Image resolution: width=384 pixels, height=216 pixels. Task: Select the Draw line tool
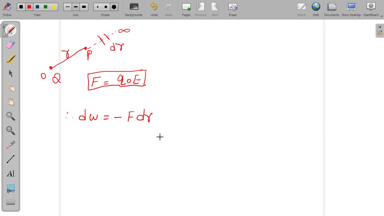10,159
